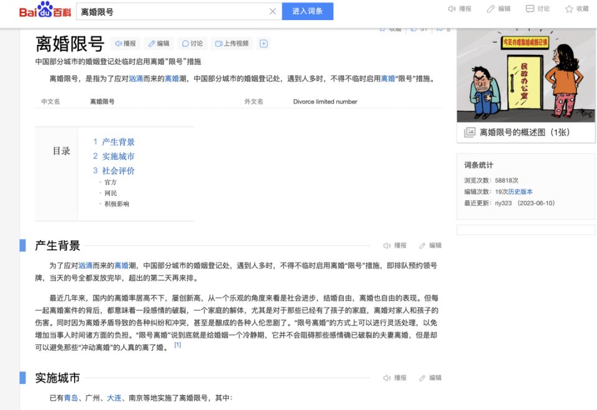
Task: Clear the search box with the X icon
Action: [x=272, y=11]
